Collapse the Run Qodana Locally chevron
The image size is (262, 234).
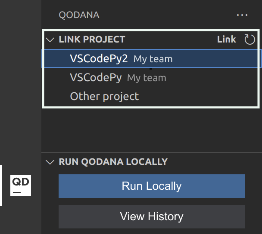[x=50, y=162]
